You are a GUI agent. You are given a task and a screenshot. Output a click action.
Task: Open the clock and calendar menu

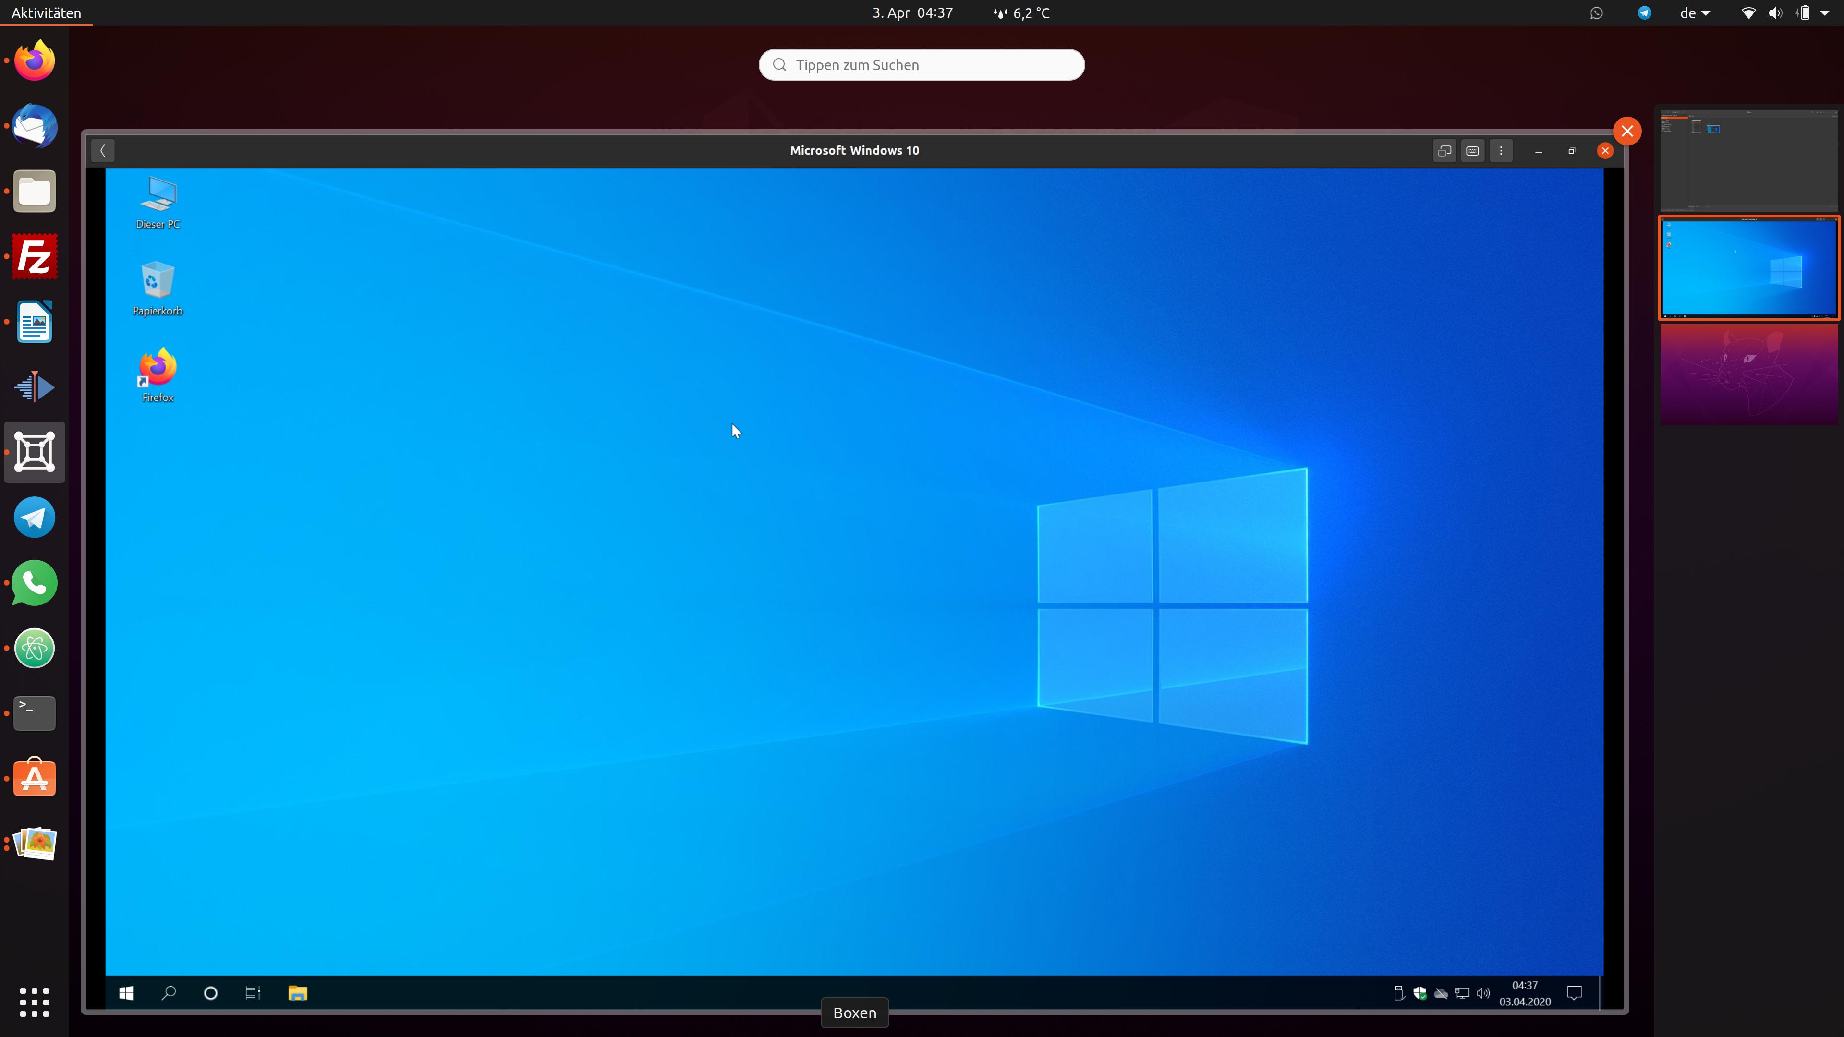point(912,13)
